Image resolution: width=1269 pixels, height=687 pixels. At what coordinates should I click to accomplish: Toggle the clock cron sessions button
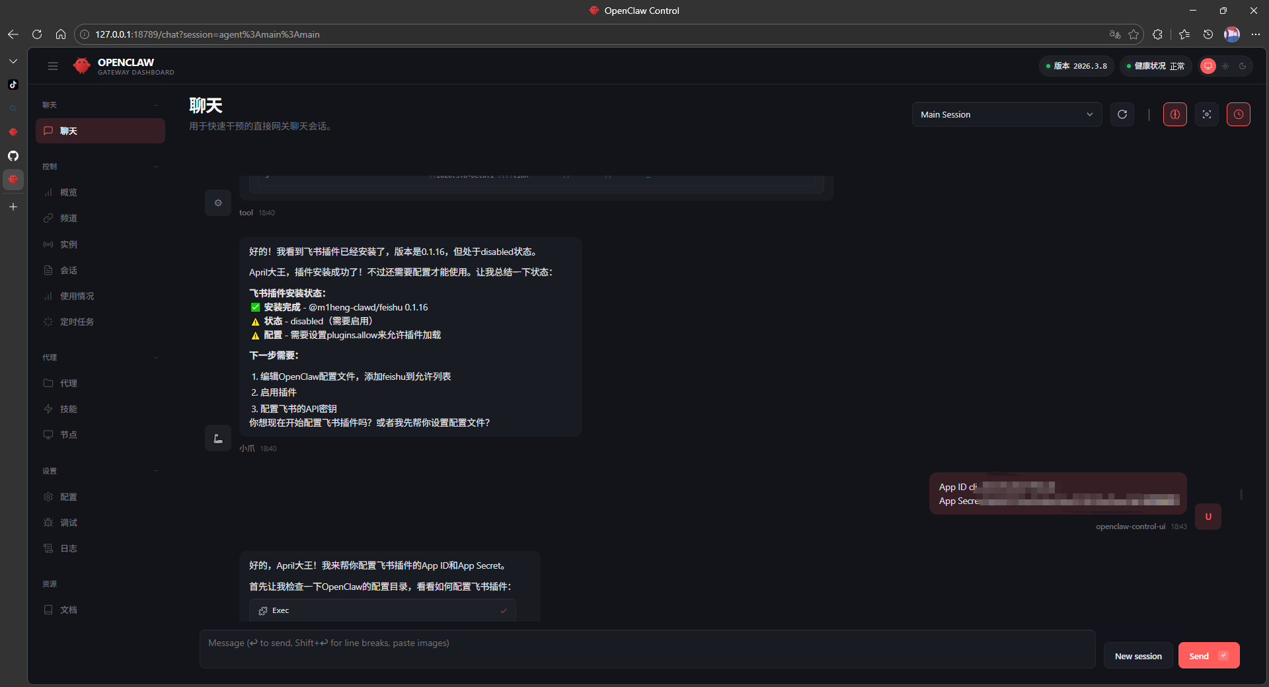point(1239,114)
